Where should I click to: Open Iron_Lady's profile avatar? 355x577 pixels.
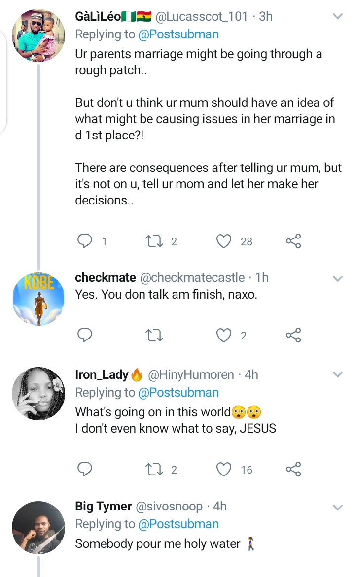(x=38, y=393)
